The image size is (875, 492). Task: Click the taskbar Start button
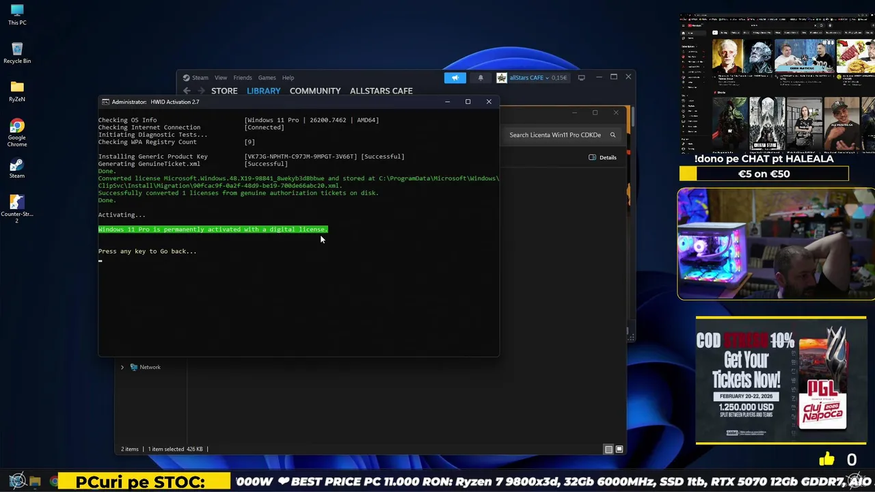point(17,481)
